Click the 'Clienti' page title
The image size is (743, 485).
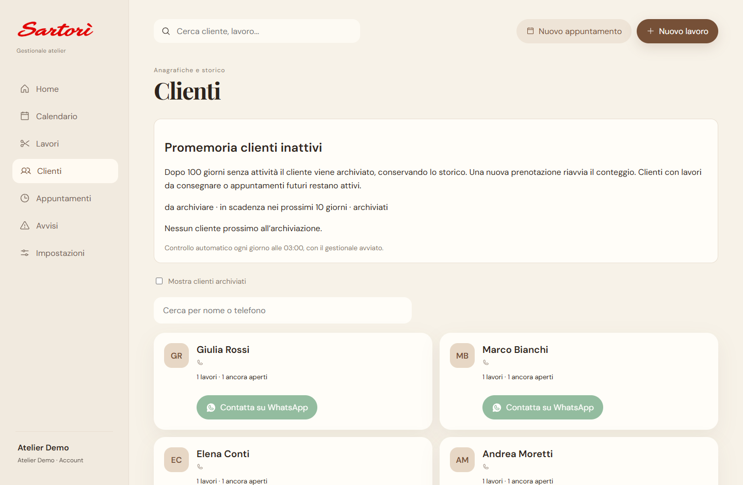pos(187,91)
